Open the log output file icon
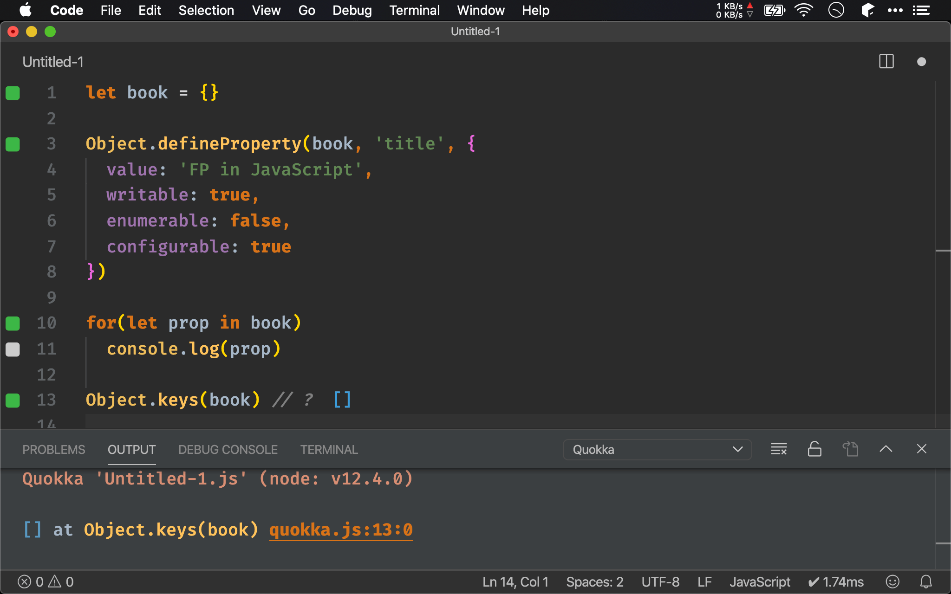Image resolution: width=951 pixels, height=594 pixels. (x=850, y=449)
